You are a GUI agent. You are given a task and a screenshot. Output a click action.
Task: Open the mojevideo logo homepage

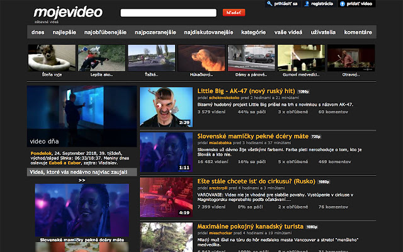[x=60, y=12]
